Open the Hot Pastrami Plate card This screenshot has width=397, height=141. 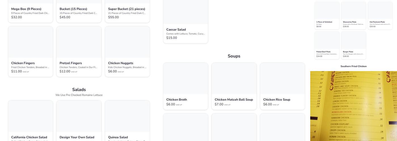(380, 16)
